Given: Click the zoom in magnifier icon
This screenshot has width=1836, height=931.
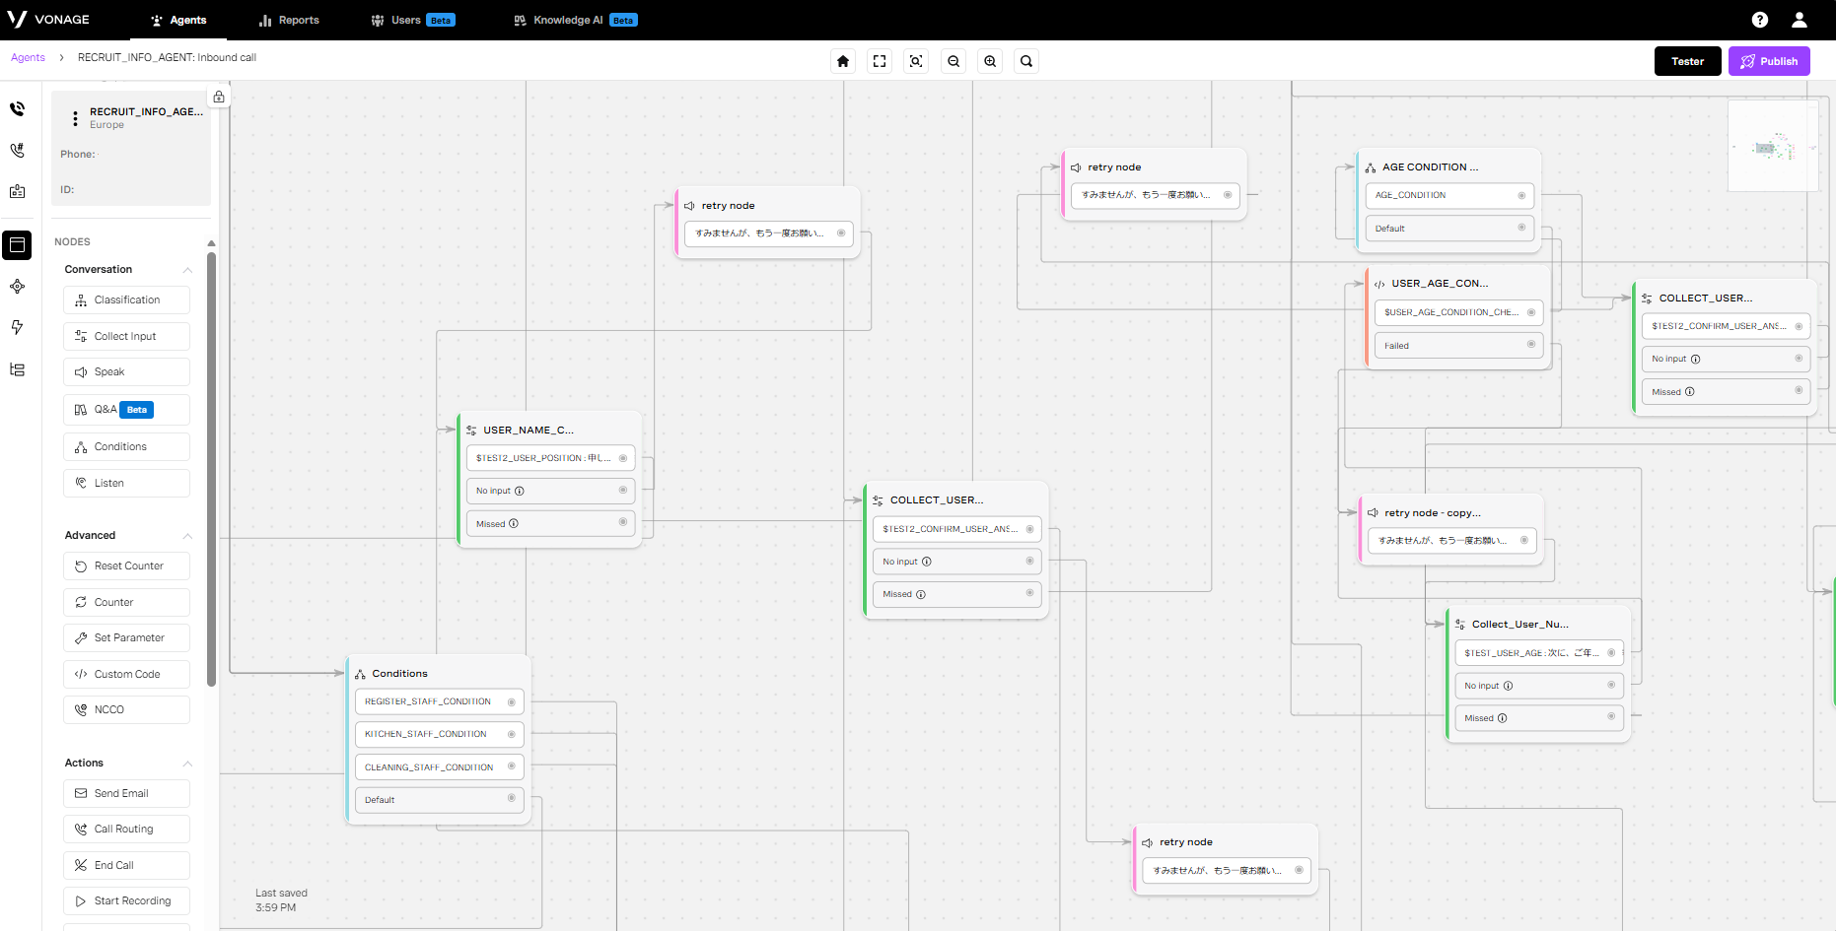Looking at the screenshot, I should pos(990,61).
